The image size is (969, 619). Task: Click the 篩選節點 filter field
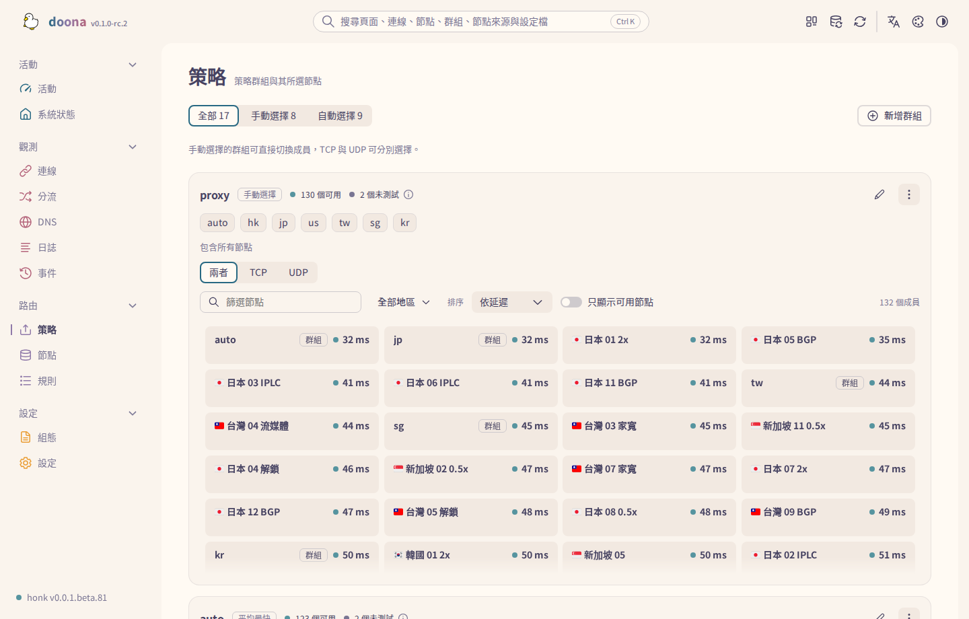click(281, 302)
